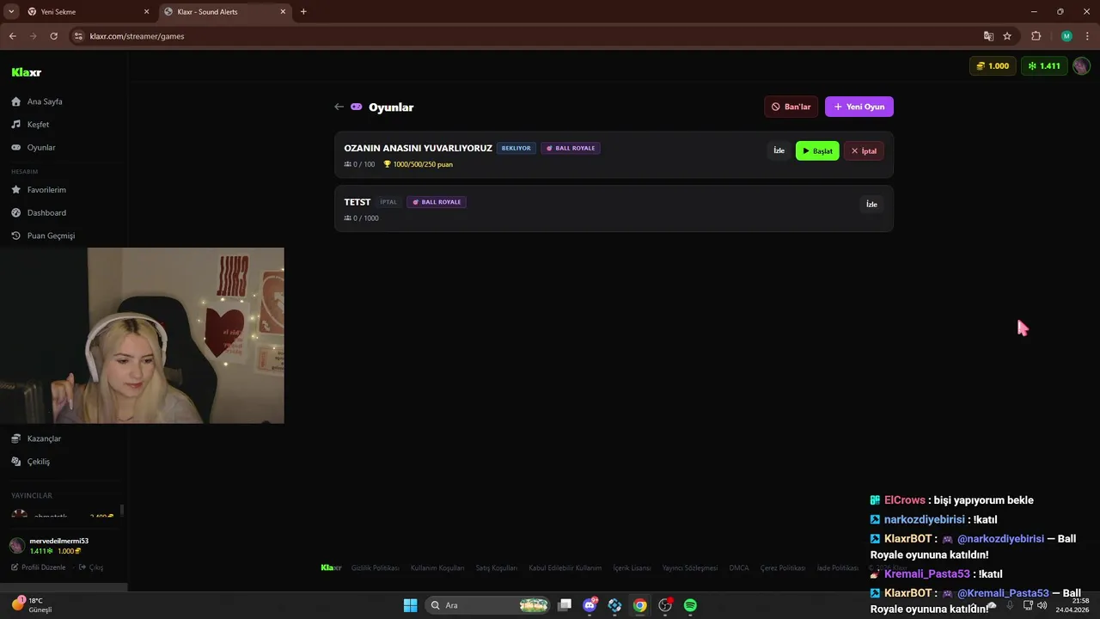The image size is (1100, 619).
Task: Click the YAYINCILAR list scrollbar
Action: pyautogui.click(x=121, y=511)
